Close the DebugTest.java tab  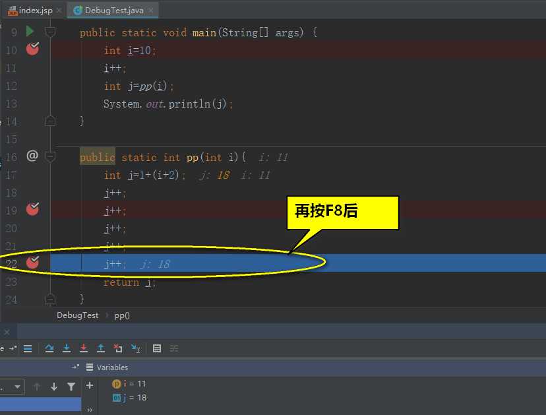(151, 11)
